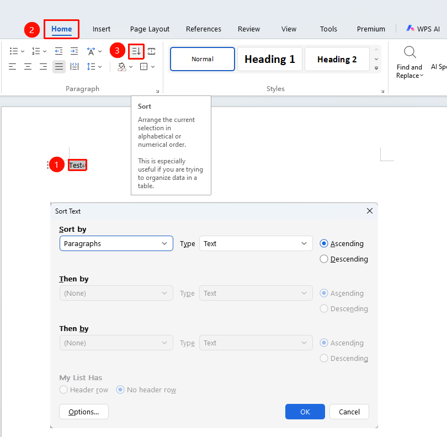Open the Sort by Paragraphs dropdown
The height and width of the screenshot is (437, 447).
click(116, 243)
